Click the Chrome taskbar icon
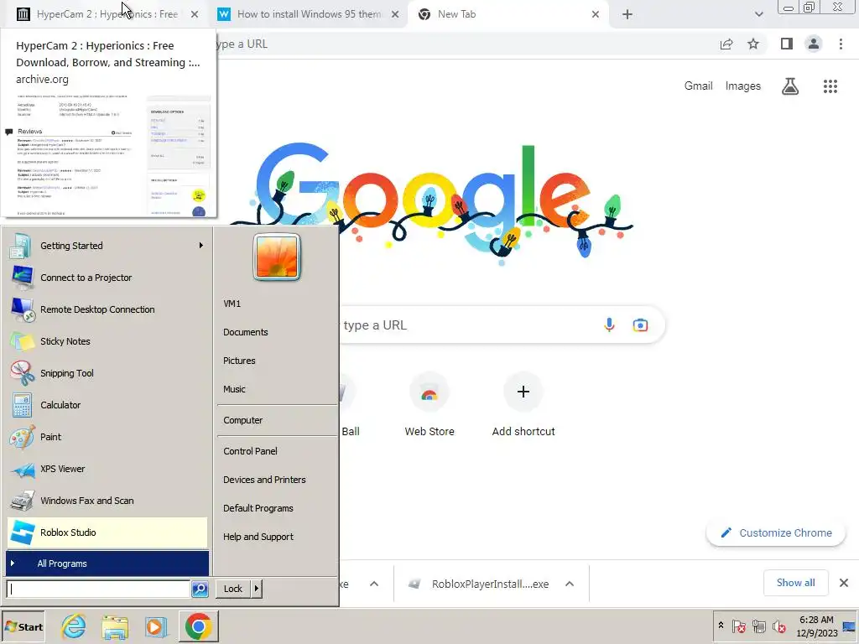This screenshot has height=644, width=859. [x=198, y=626]
